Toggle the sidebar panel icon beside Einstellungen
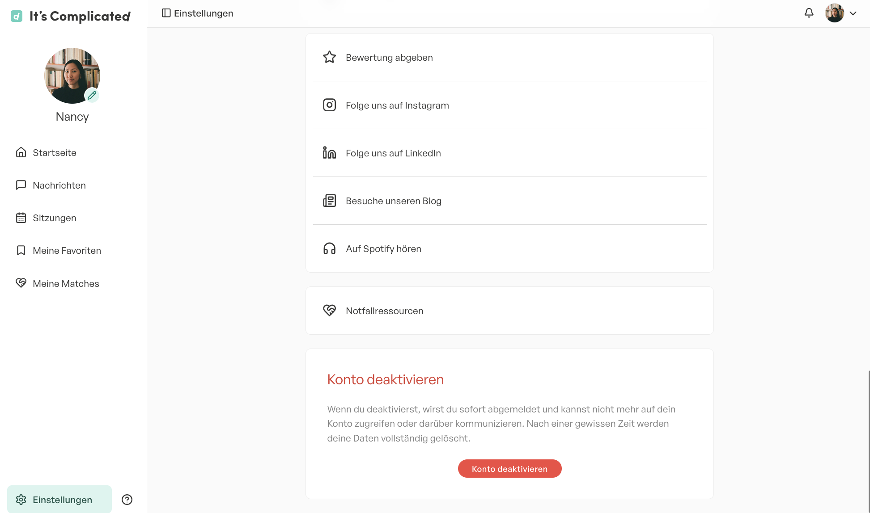This screenshot has height=513, width=870. [x=166, y=13]
